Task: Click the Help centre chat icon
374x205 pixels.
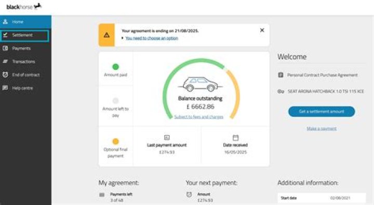Action: point(5,88)
